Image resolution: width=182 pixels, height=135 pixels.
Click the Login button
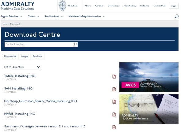pyautogui.click(x=174, y=6)
